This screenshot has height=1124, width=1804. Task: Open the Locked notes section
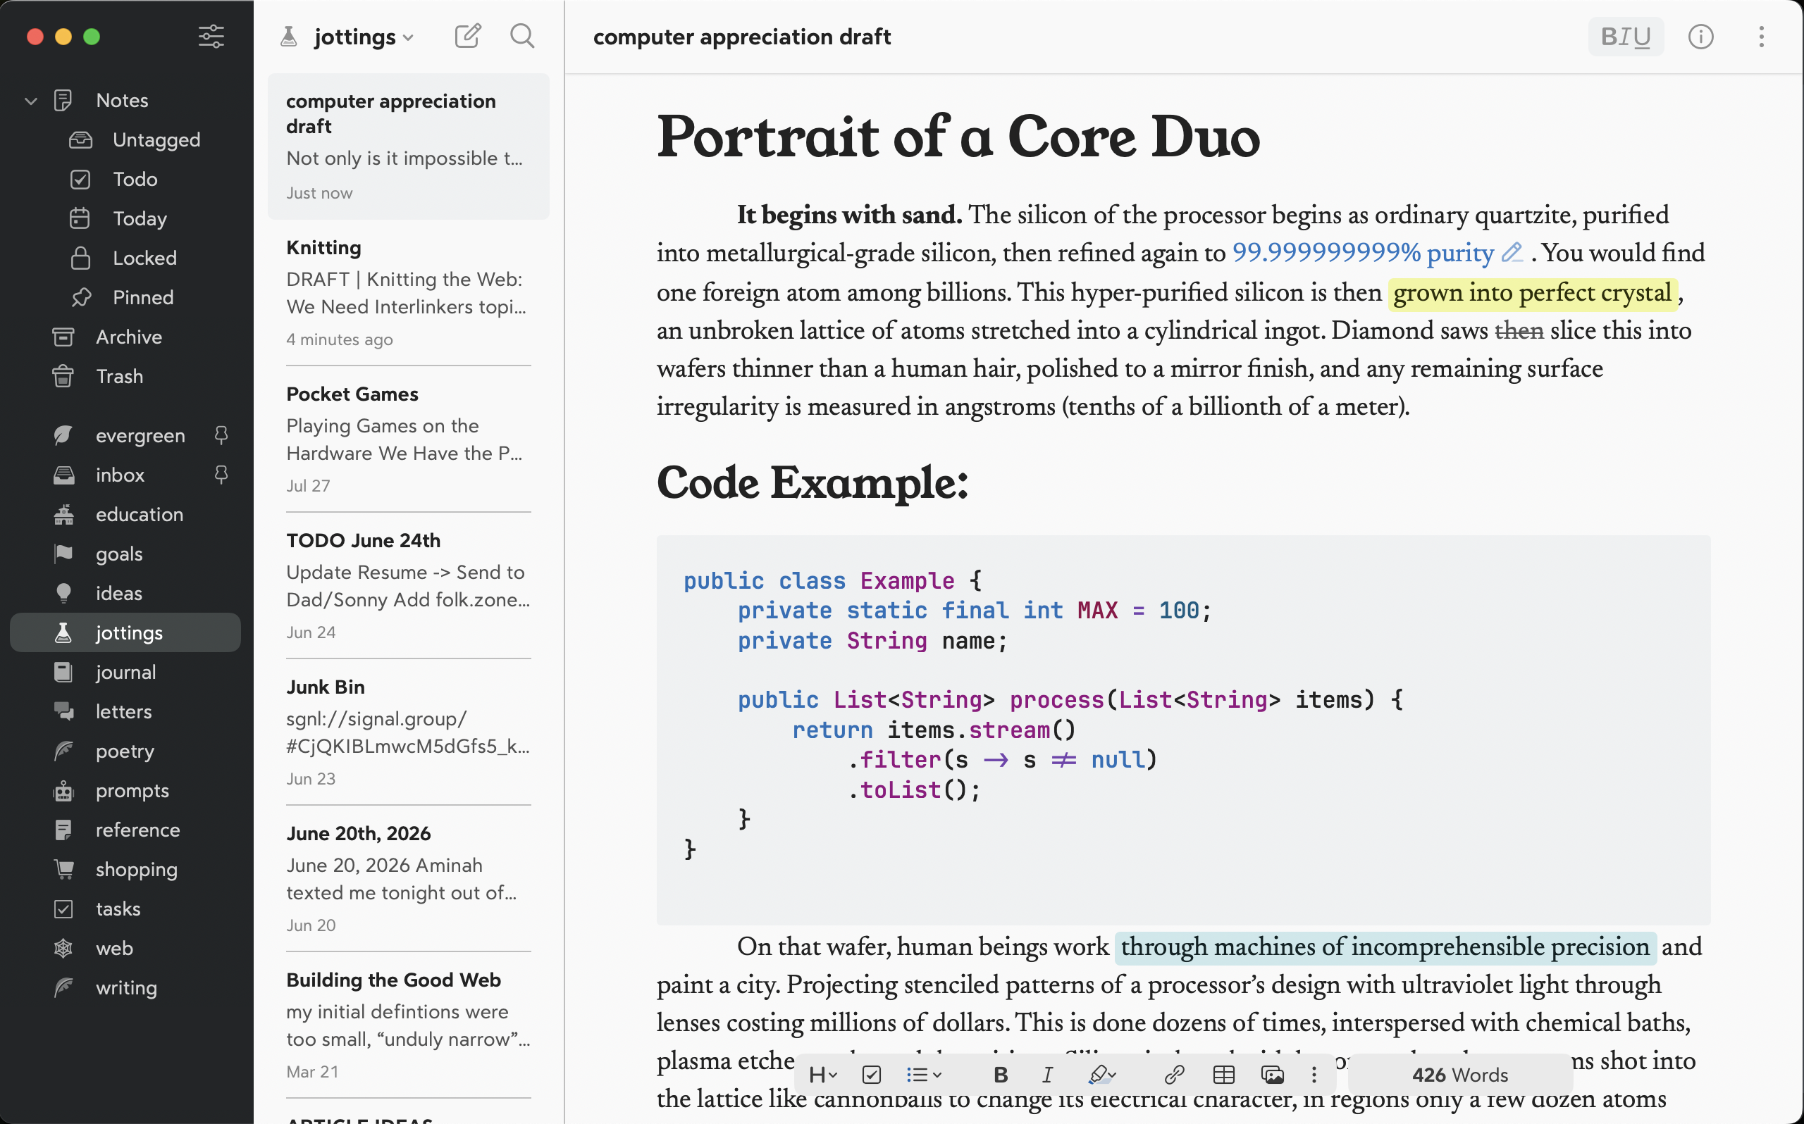point(144,258)
